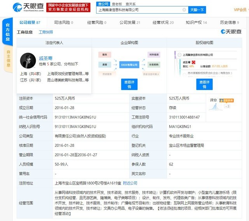
Task: Click the 天眼查 watermark logo beside 工商信息
Action: pyautogui.click(x=231, y=32)
